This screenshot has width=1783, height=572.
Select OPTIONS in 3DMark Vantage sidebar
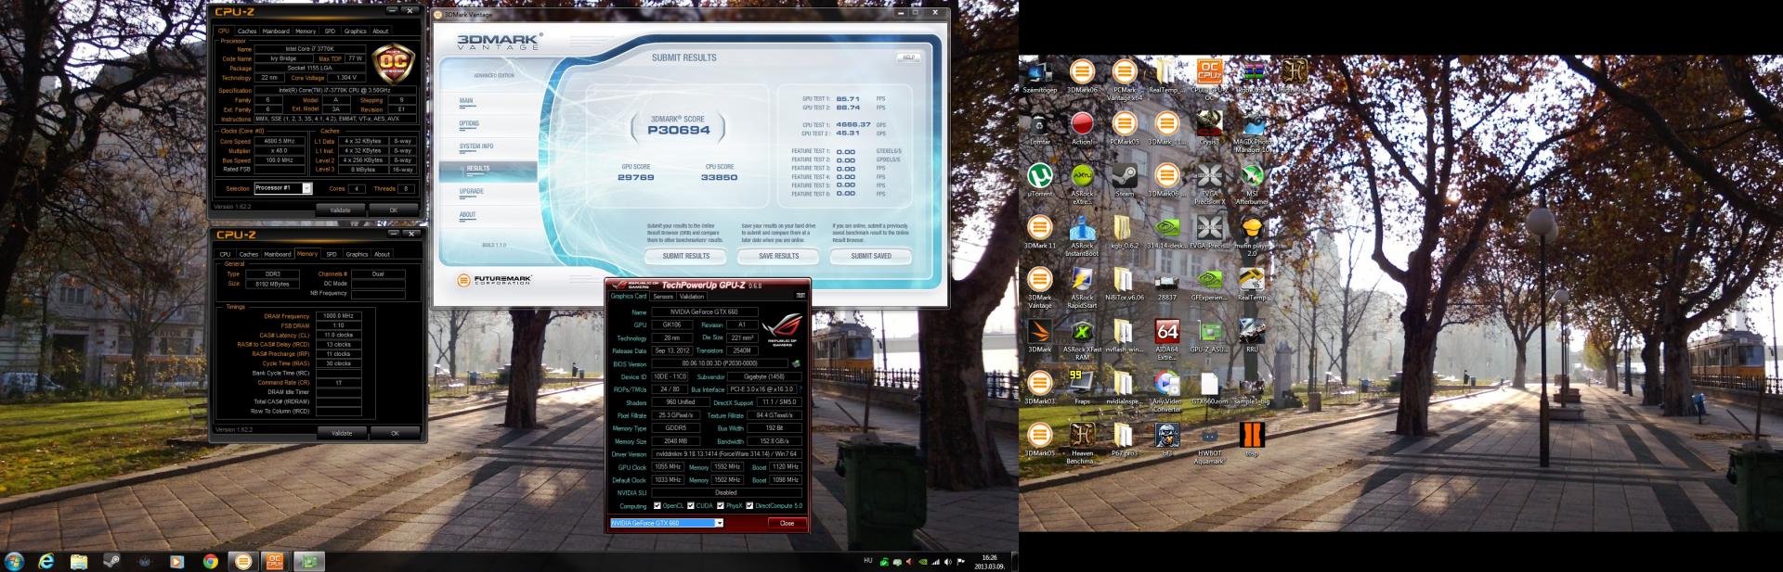(470, 123)
